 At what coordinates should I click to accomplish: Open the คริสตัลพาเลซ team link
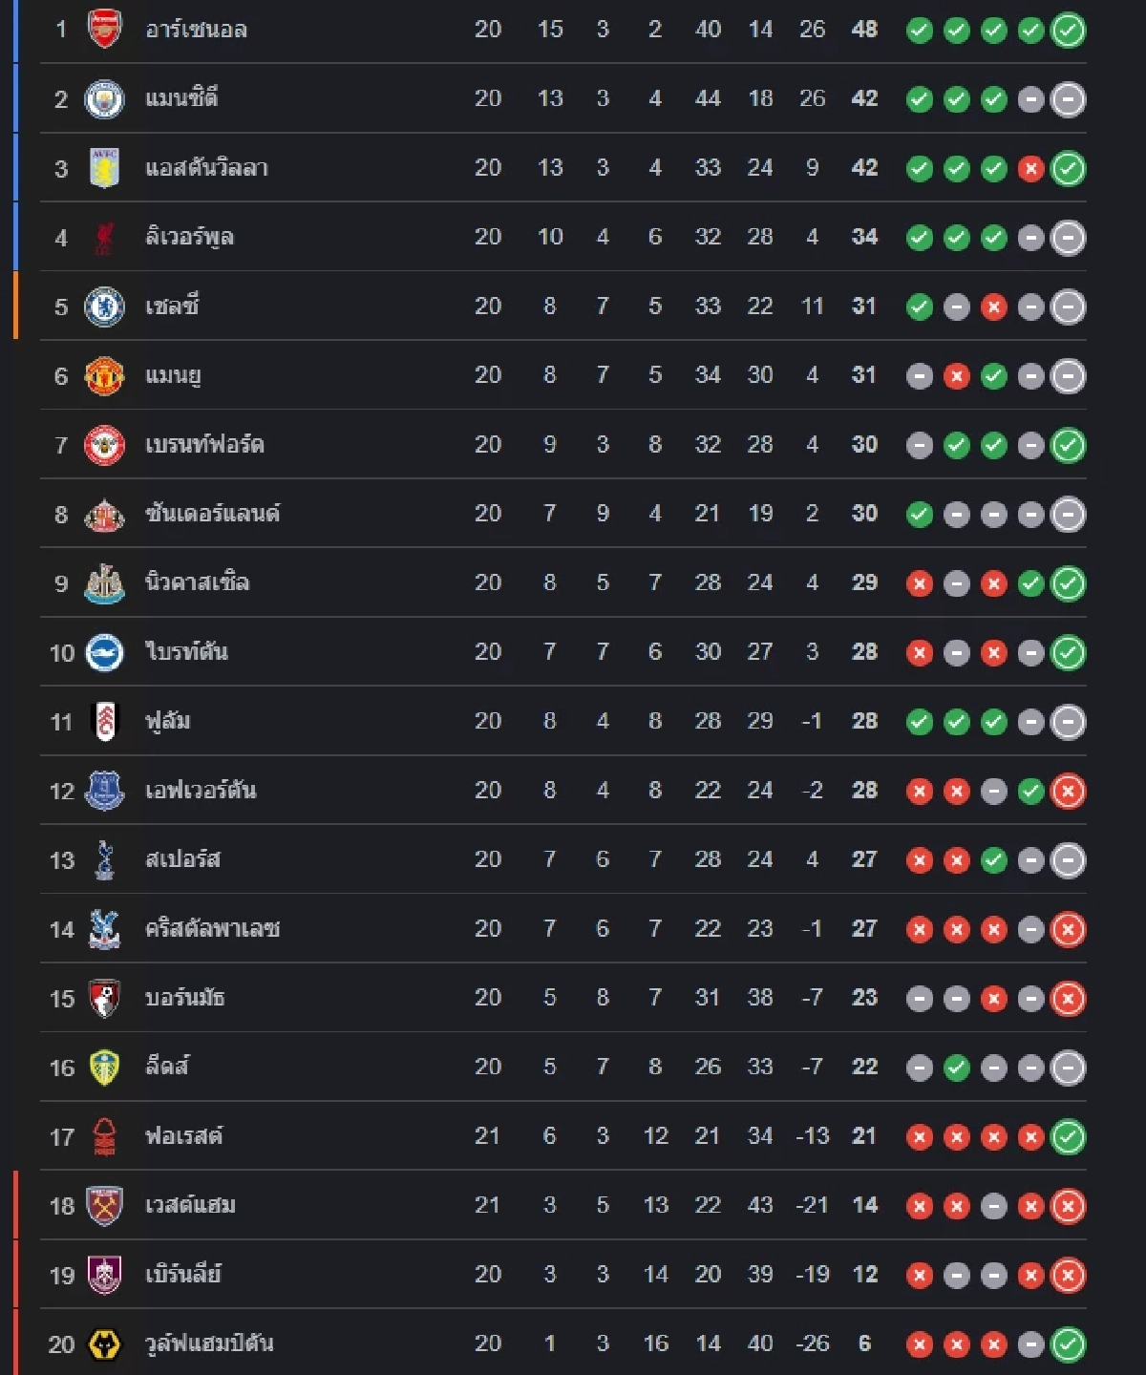point(212,929)
